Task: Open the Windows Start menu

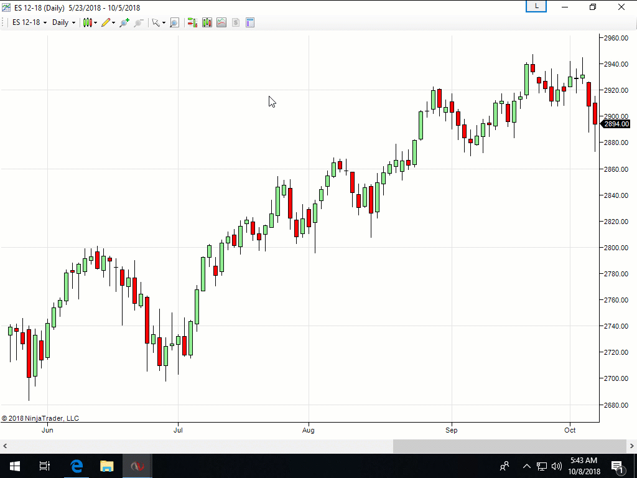Action: point(15,466)
